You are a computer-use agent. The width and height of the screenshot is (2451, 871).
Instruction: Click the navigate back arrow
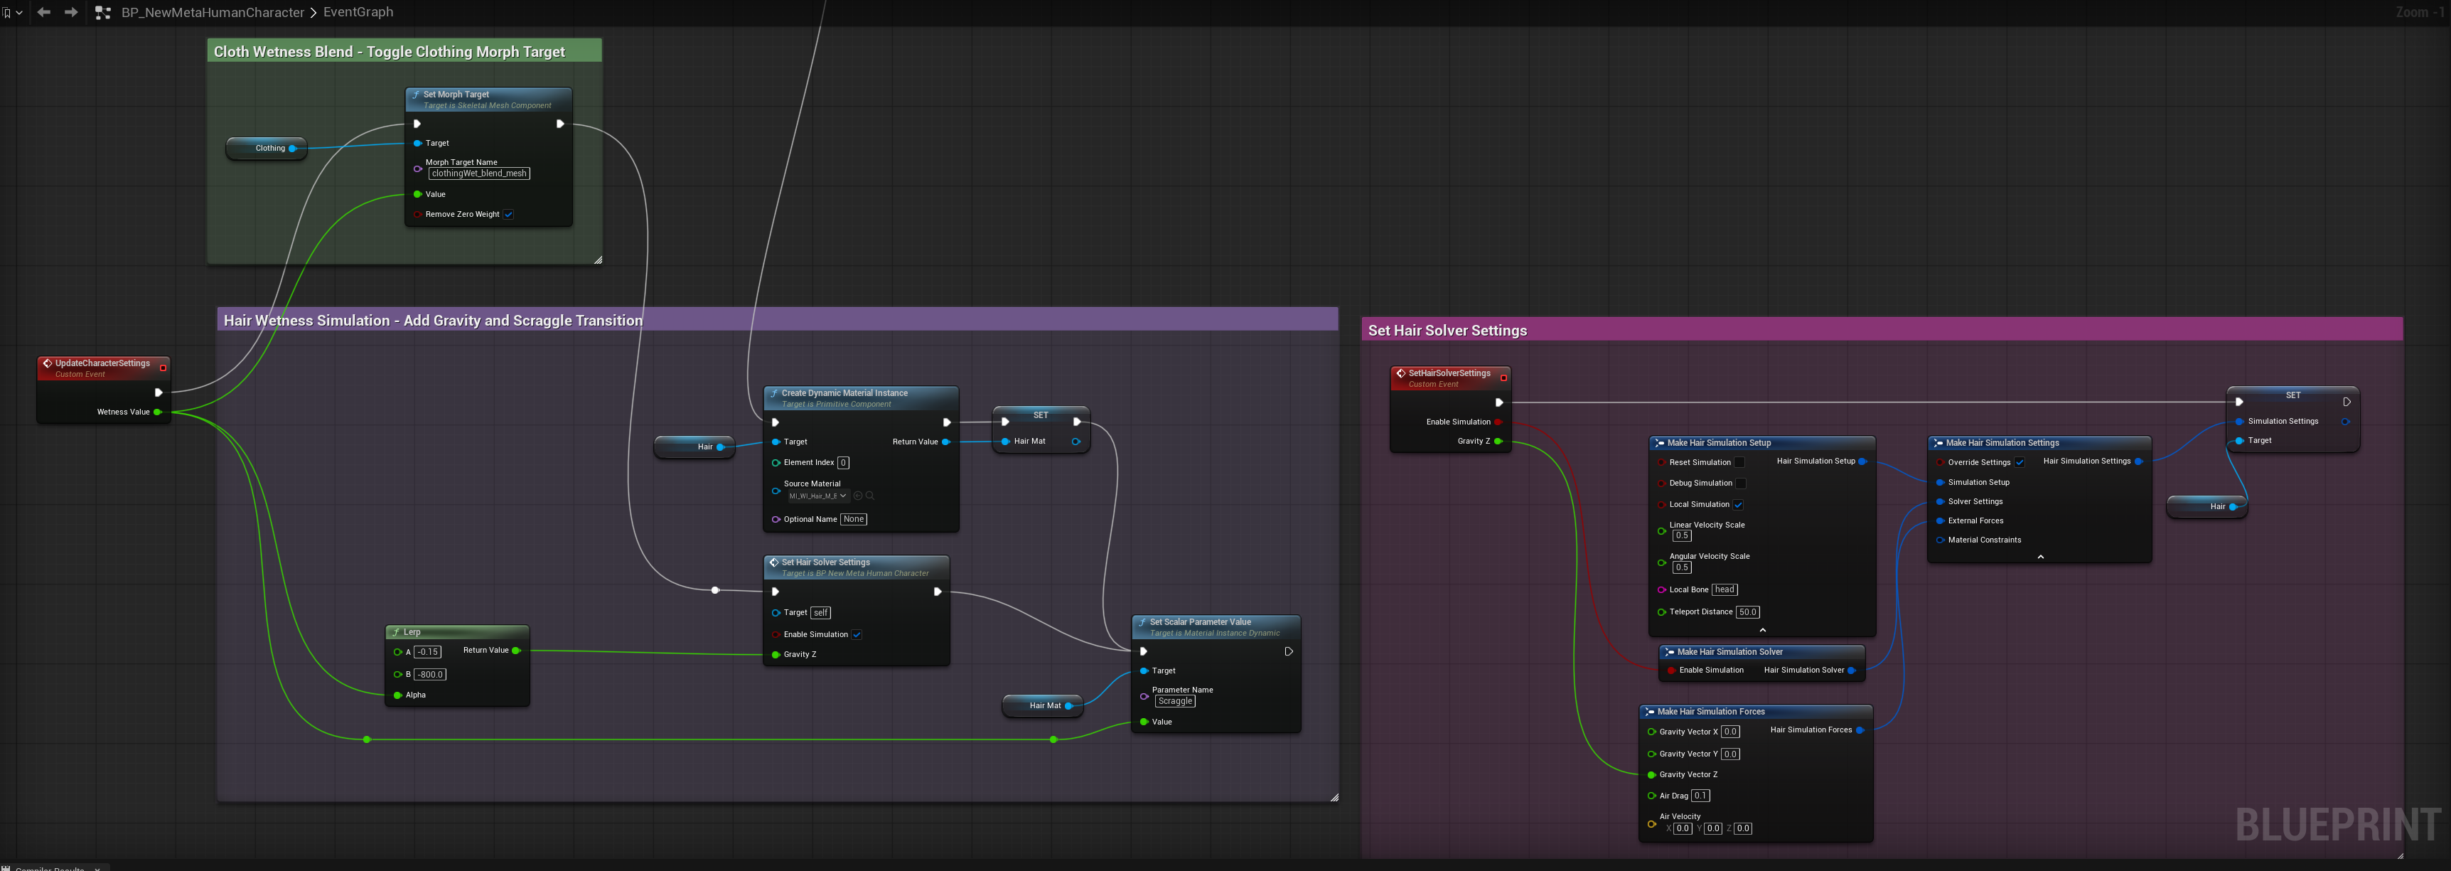pos(44,12)
